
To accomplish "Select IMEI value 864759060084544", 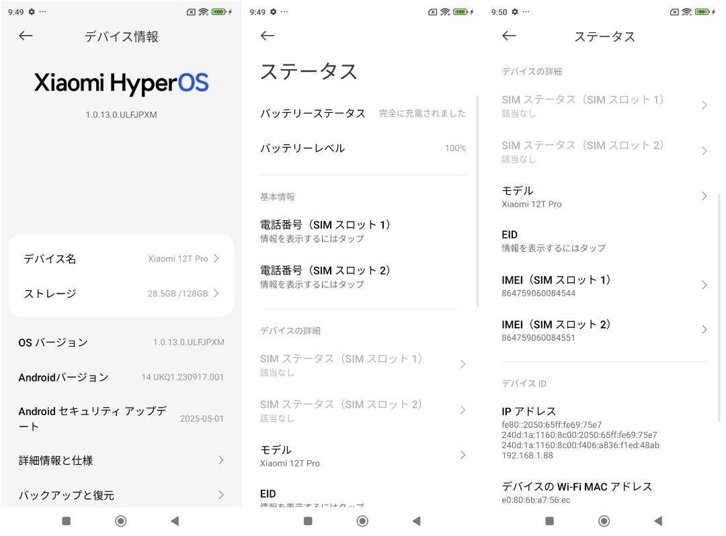I will (538, 294).
